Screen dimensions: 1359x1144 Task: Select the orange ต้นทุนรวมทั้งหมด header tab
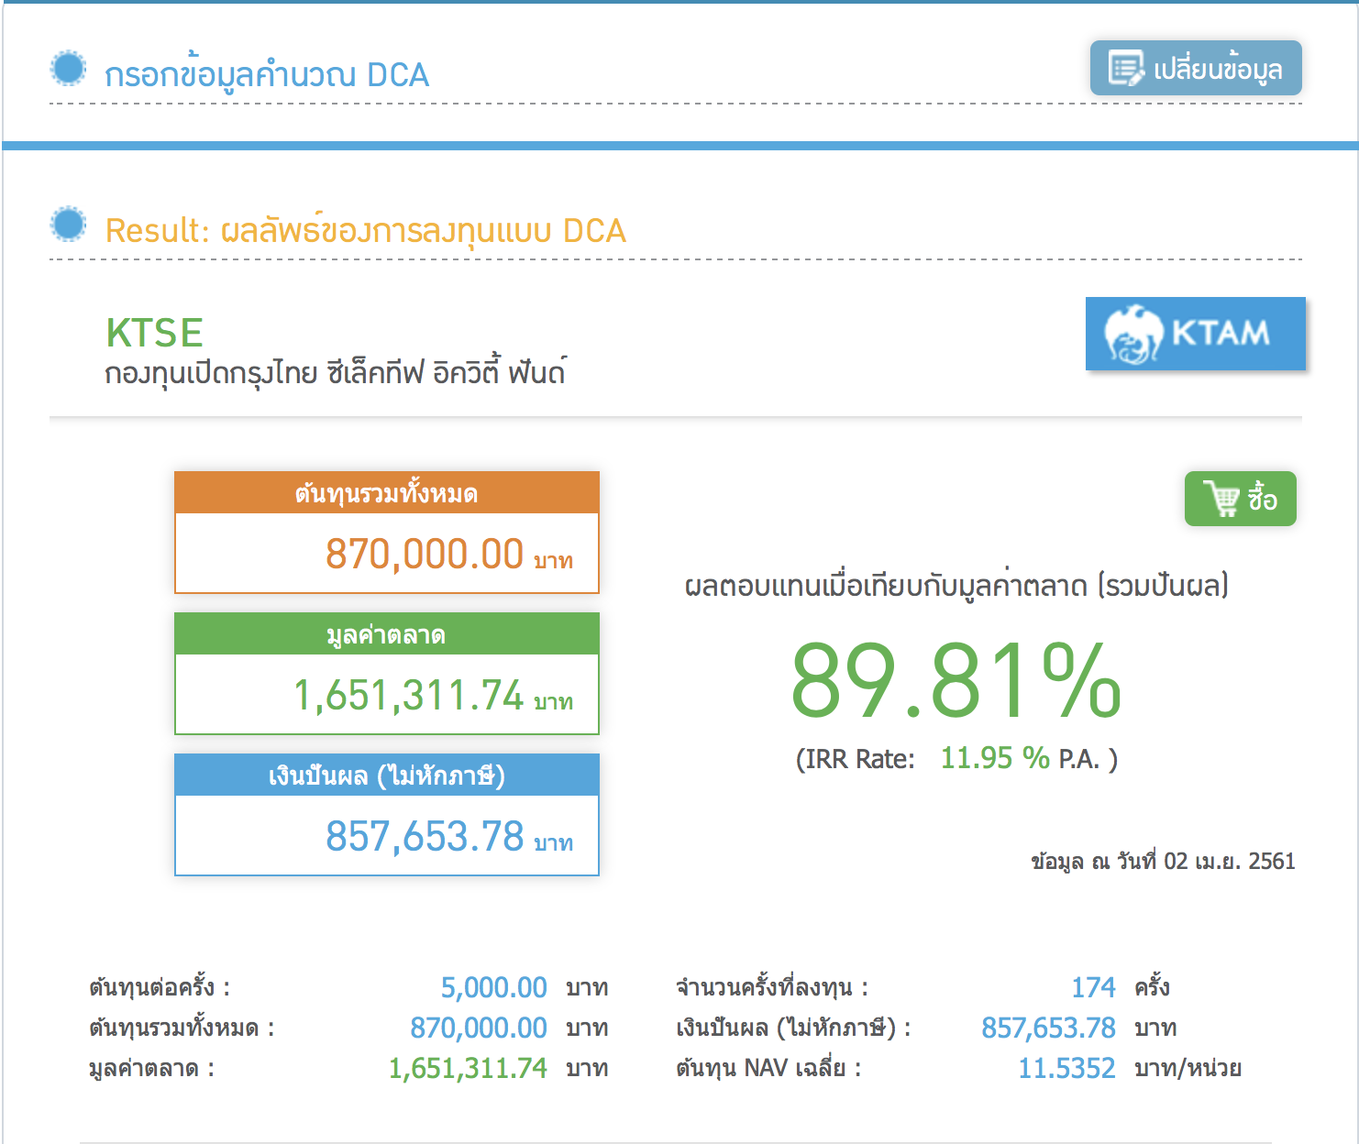tap(386, 493)
